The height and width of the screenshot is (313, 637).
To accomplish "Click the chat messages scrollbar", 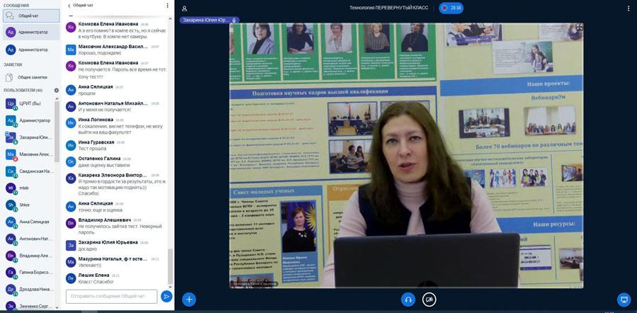I will click(170, 266).
